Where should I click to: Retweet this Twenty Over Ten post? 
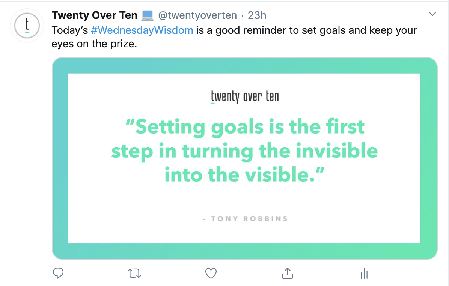pyautogui.click(x=134, y=274)
